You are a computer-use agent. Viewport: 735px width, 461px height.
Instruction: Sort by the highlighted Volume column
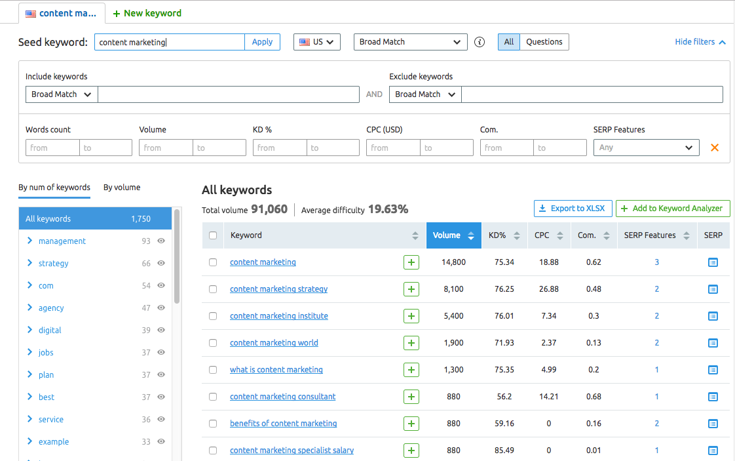click(453, 235)
